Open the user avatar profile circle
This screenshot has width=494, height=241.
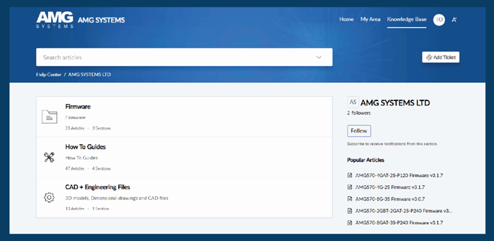[439, 19]
